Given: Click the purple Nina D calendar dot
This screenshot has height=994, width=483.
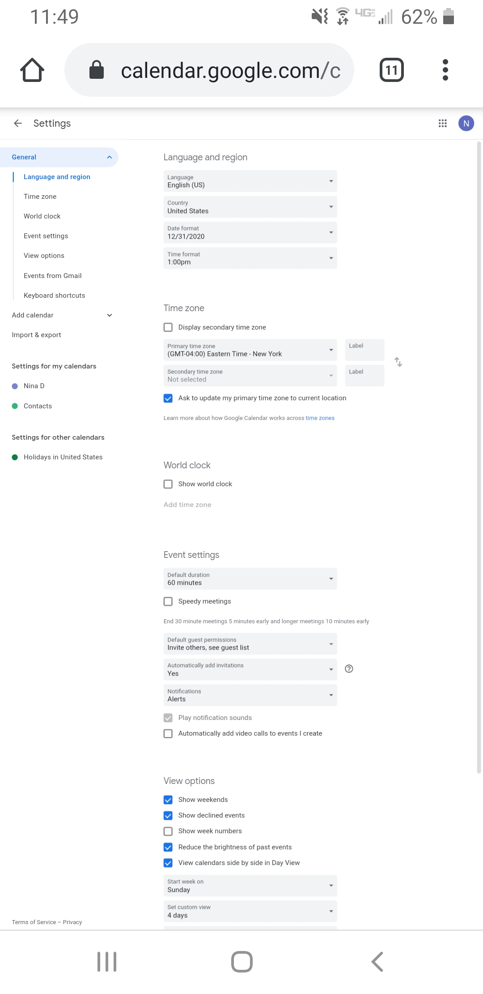Looking at the screenshot, I should click(x=15, y=386).
